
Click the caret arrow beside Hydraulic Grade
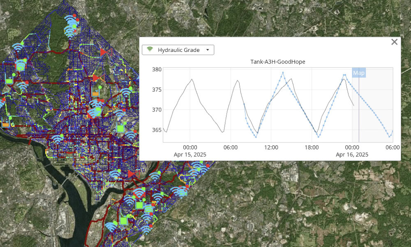pyautogui.click(x=208, y=50)
